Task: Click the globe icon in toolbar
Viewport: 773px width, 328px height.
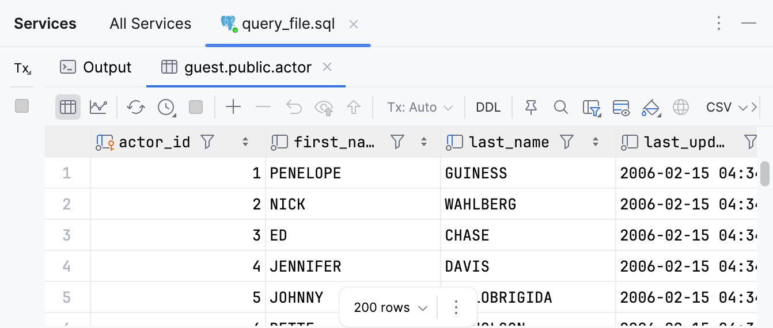Action: (681, 107)
